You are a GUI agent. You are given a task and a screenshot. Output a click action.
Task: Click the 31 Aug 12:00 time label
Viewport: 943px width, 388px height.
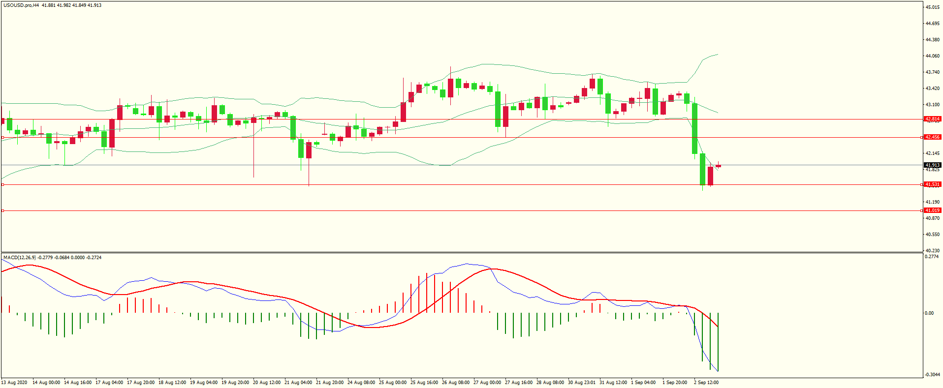click(613, 383)
